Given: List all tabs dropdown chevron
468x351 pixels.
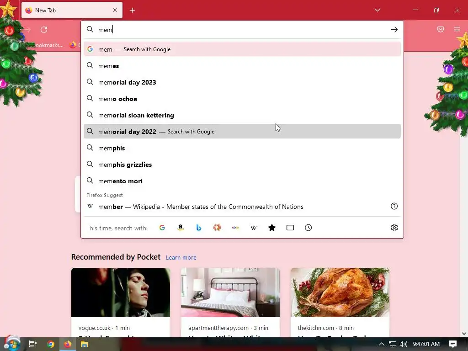Looking at the screenshot, I should pyautogui.click(x=378, y=10).
